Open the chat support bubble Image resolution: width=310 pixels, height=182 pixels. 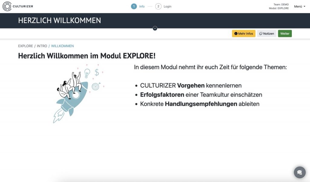[x=299, y=172]
